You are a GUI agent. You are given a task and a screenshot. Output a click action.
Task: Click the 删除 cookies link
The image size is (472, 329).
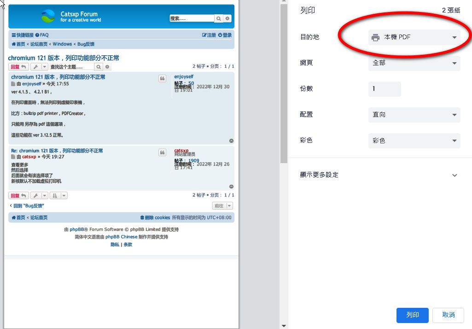155,217
